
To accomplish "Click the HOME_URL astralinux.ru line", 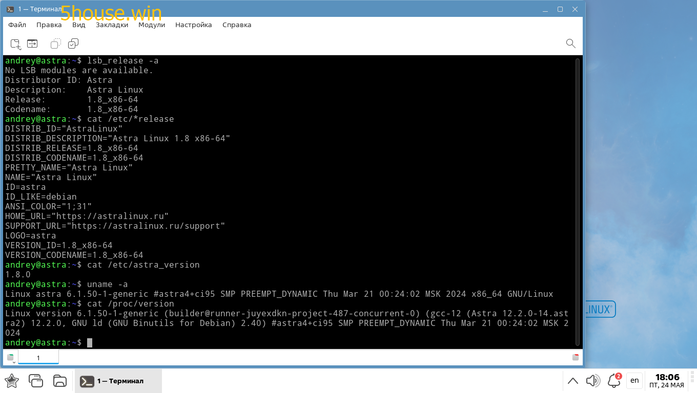I will pos(87,216).
